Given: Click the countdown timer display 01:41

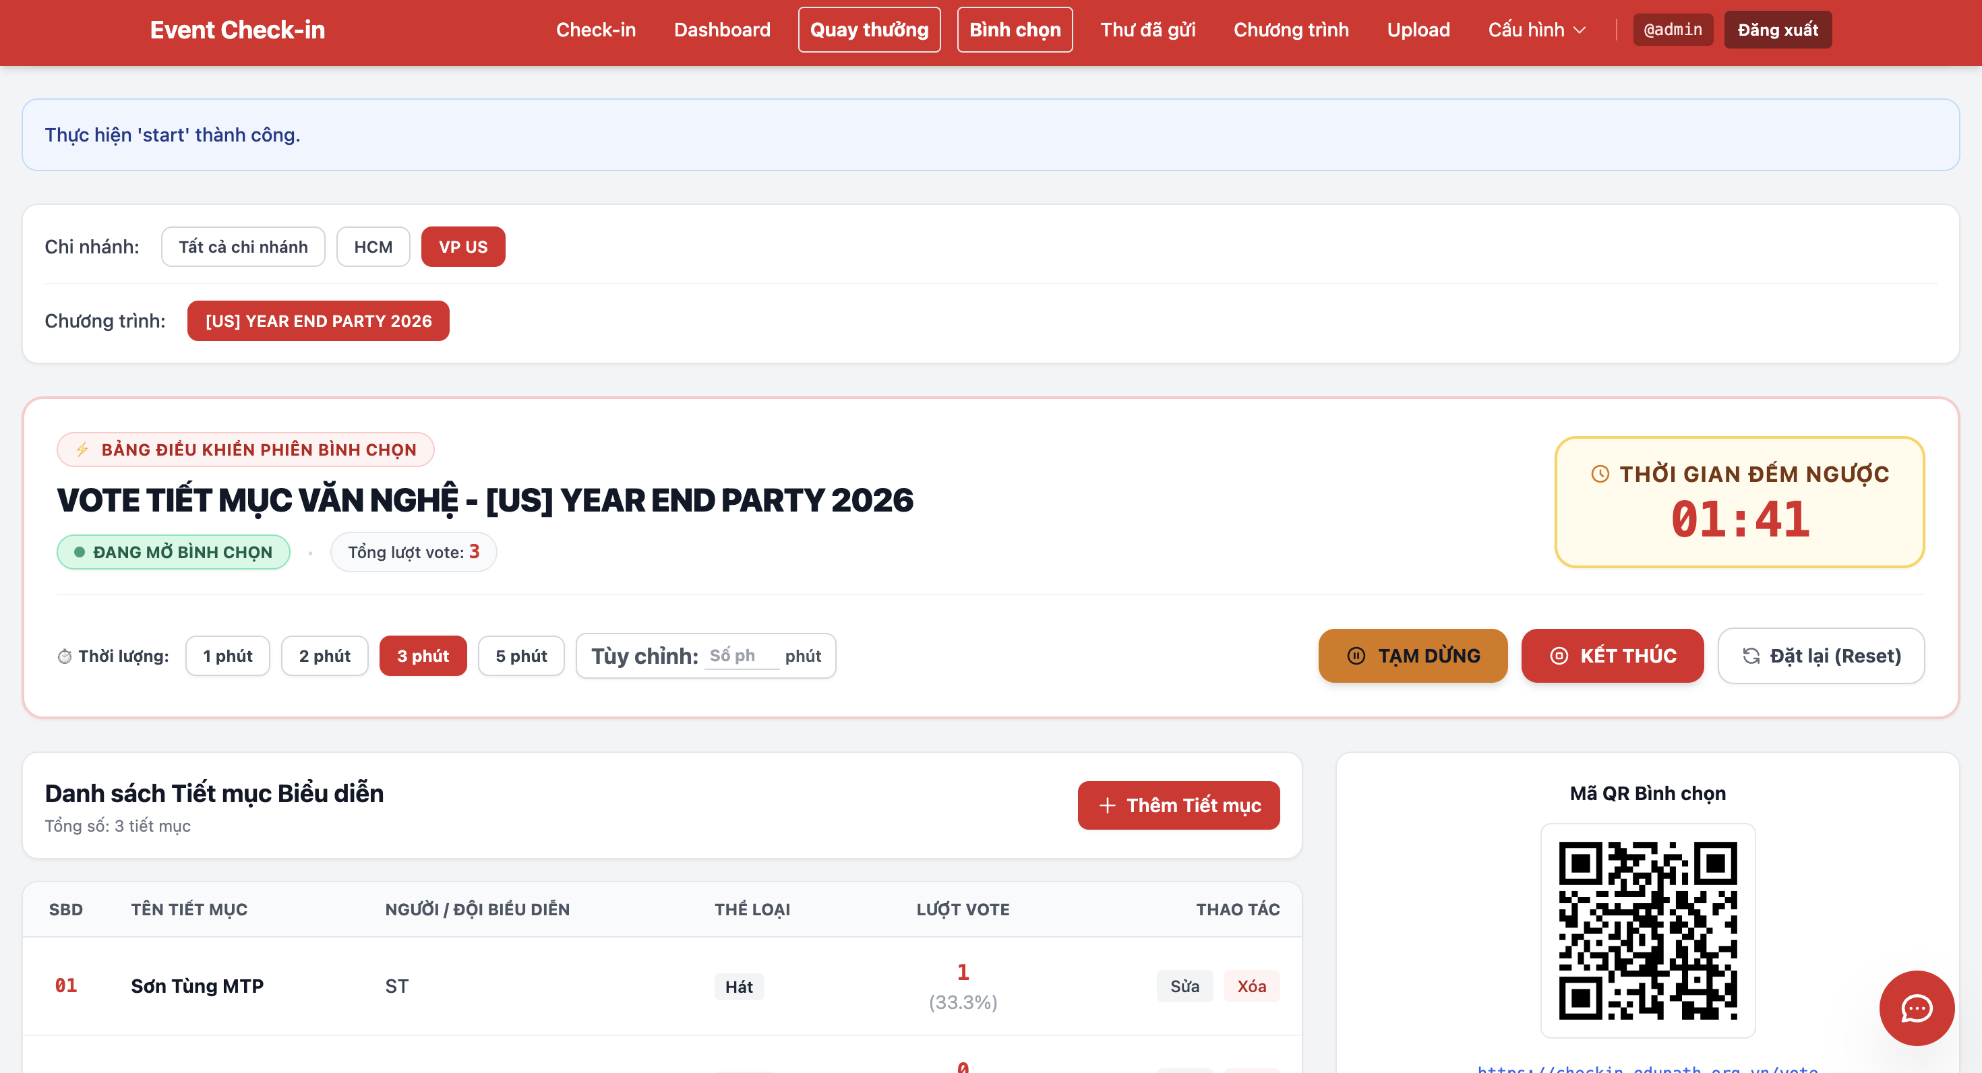Looking at the screenshot, I should click(1739, 519).
